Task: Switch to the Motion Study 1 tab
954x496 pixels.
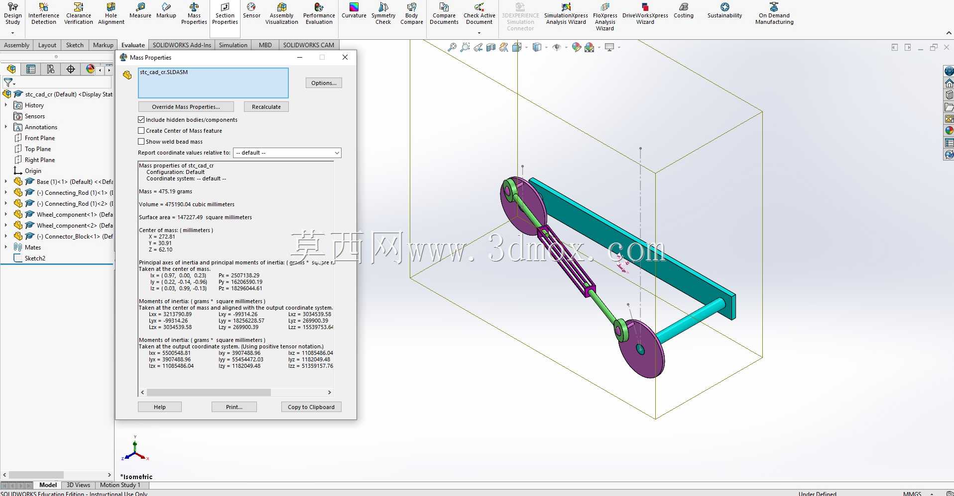Action: [x=120, y=485]
